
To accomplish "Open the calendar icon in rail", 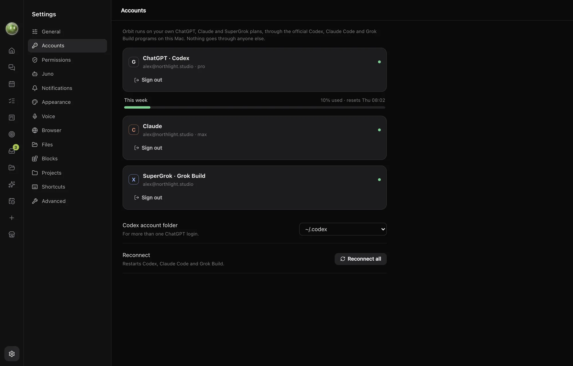I will point(12,84).
